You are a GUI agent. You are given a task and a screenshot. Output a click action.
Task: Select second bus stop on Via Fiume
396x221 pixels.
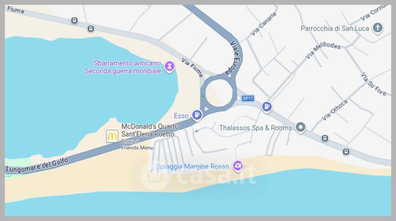[91, 29]
